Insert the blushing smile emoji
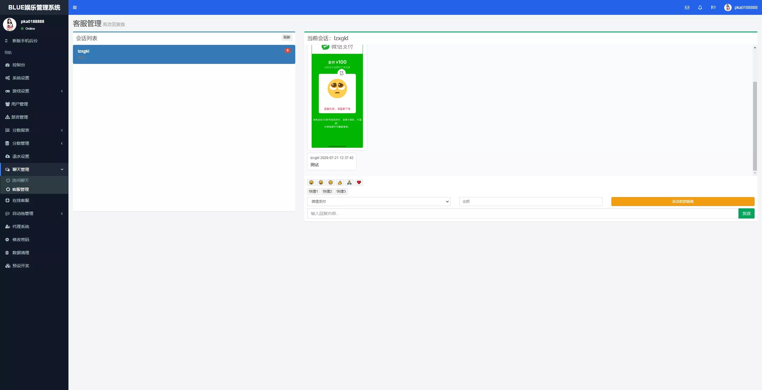Viewport: 762px width, 390px height. click(330, 183)
